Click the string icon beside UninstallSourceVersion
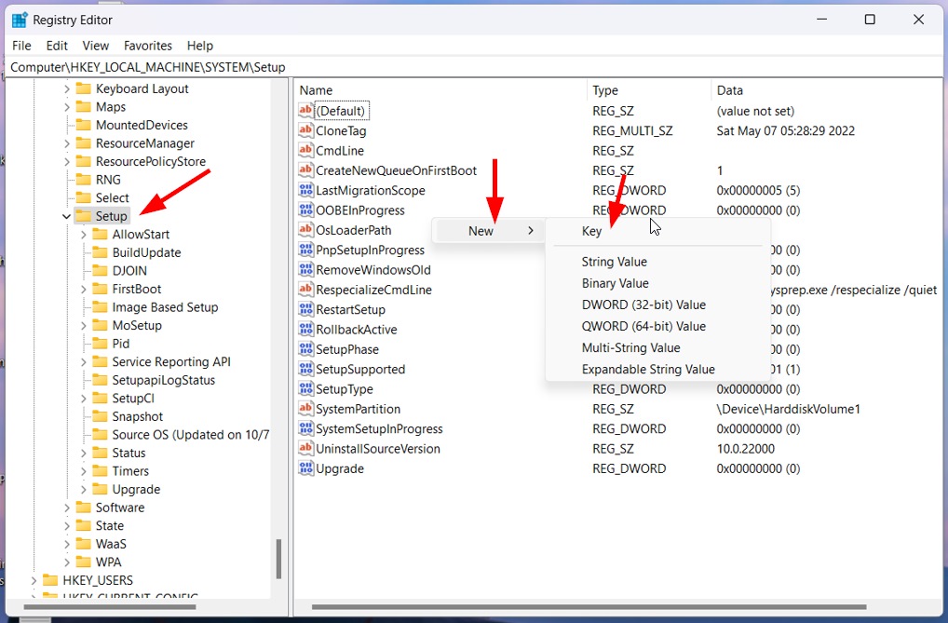 pyautogui.click(x=306, y=448)
